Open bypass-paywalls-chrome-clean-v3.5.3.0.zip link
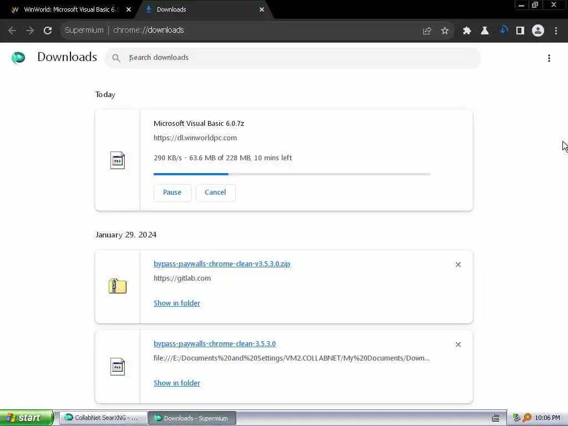Viewport: 568px width, 426px height. 222,263
